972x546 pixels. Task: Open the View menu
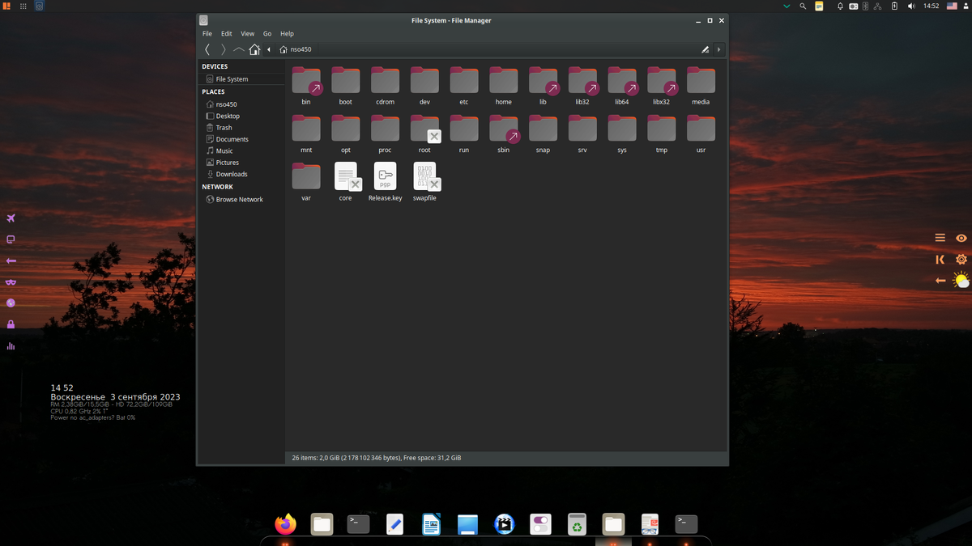[247, 34]
